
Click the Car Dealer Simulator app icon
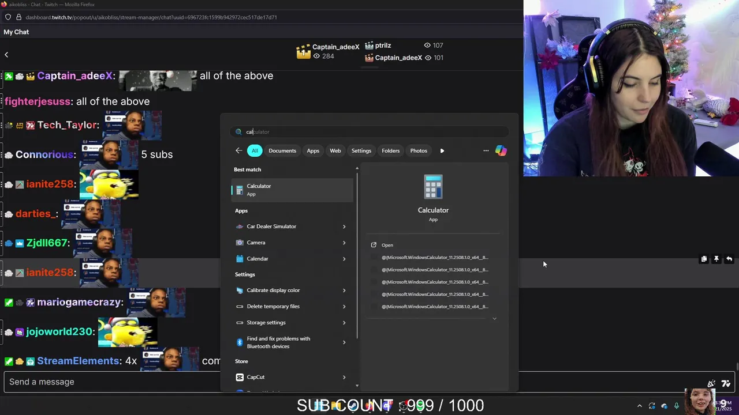tap(240, 227)
